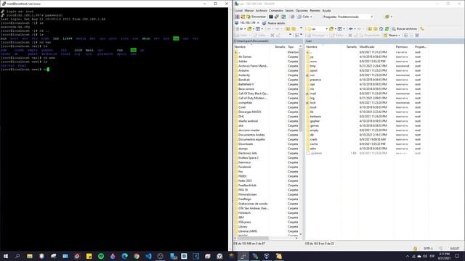465x261 pixels.
Task: Open the local drive M: dropdown
Action: click(240, 29)
